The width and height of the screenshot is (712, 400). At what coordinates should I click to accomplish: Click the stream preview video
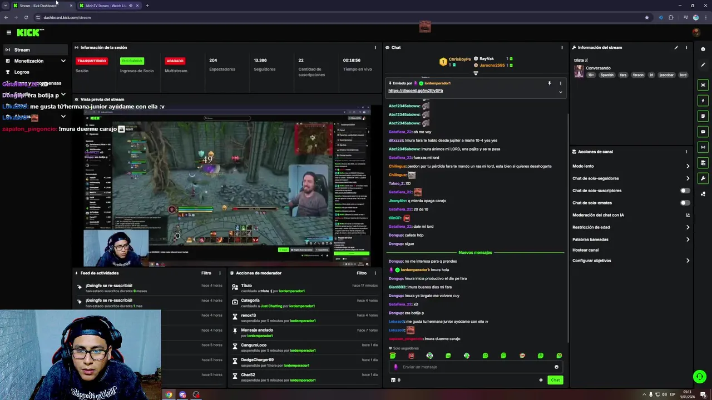(x=227, y=187)
